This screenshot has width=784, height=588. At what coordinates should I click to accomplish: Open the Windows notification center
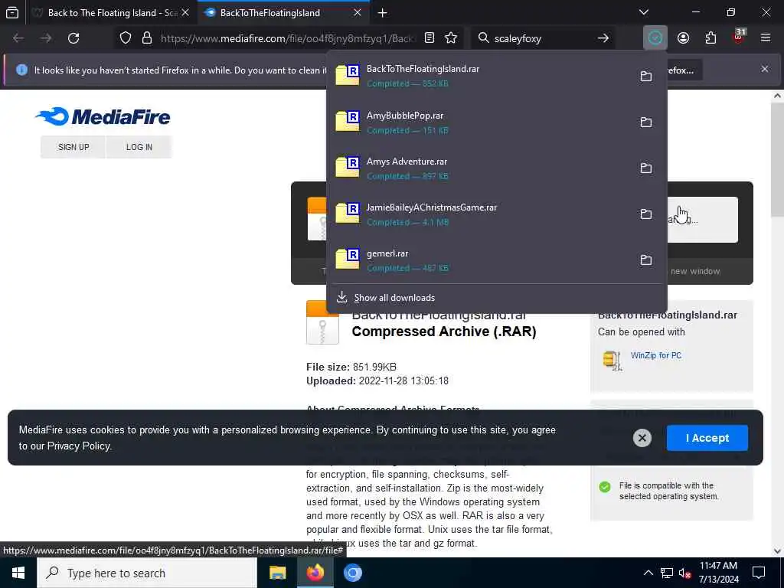[759, 573]
